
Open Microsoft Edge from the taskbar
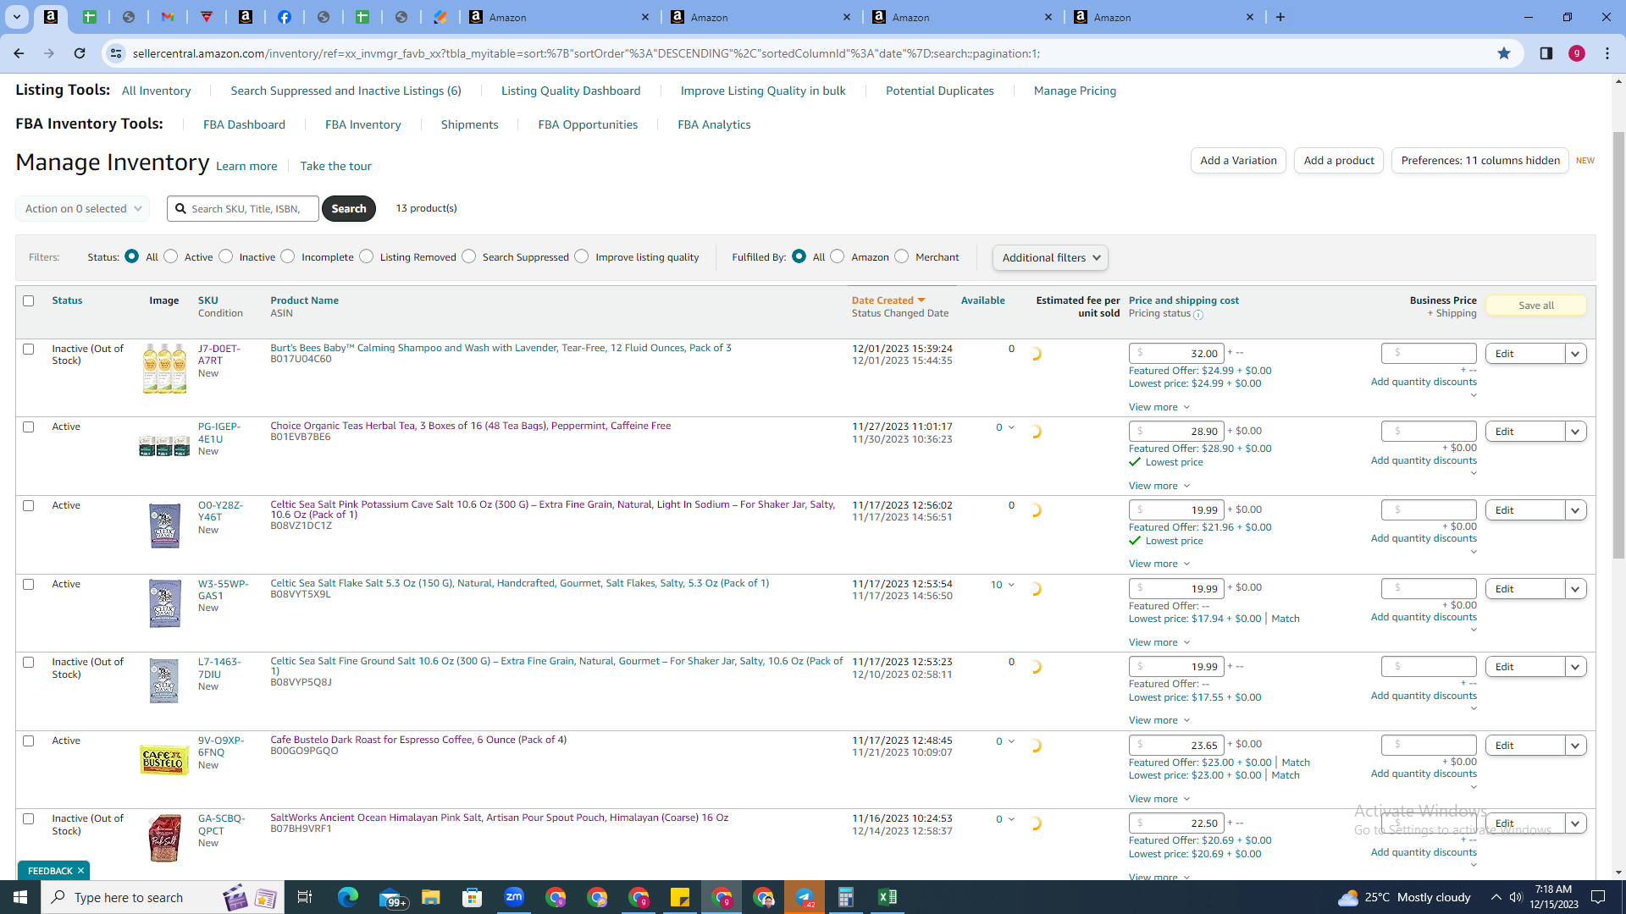pos(348,897)
